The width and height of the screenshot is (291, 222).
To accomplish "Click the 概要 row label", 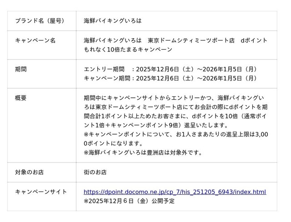I will [21, 98].
